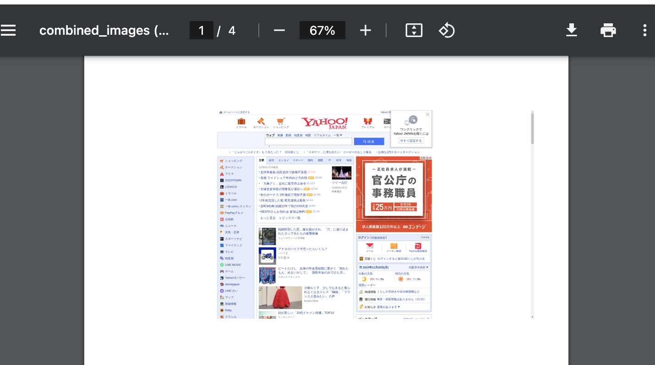Viewport: 655px width, 365px height.
Task: Open ニュース in the left sidebar
Action: [x=230, y=226]
